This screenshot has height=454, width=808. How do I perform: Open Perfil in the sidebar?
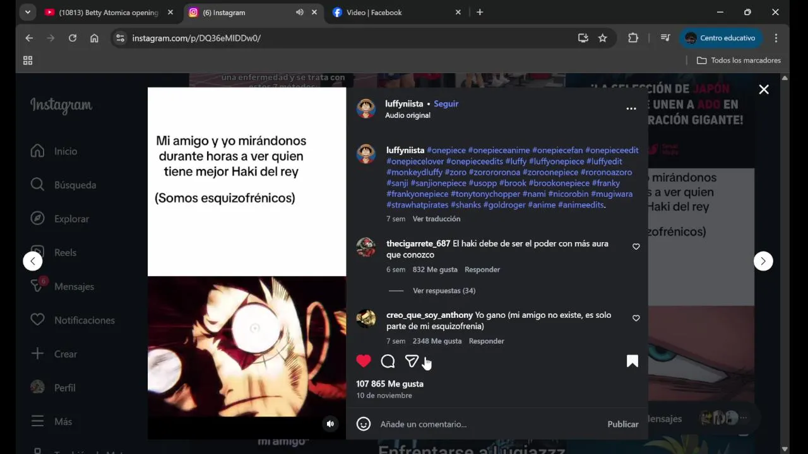54,388
